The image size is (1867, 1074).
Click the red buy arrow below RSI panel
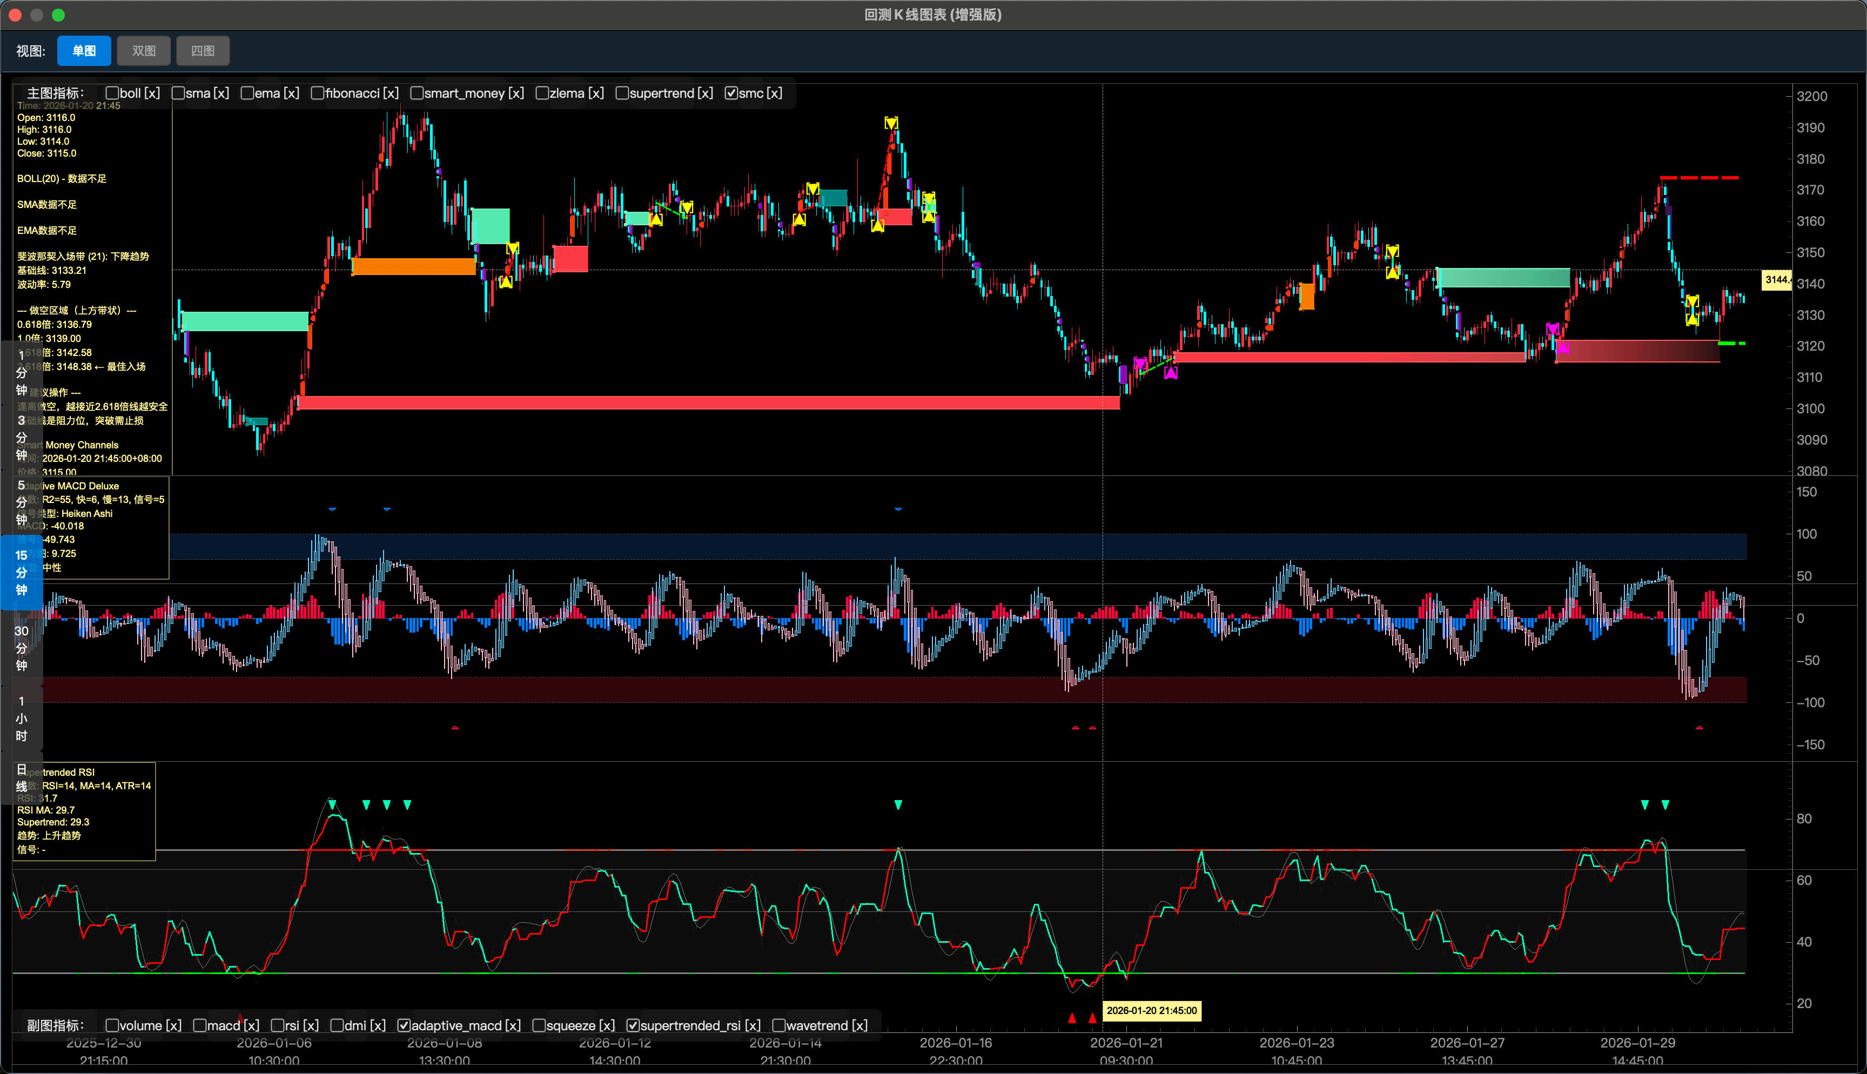pos(1072,1018)
